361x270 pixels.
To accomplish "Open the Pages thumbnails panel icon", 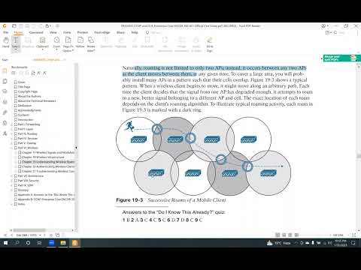I will tap(5, 82).
